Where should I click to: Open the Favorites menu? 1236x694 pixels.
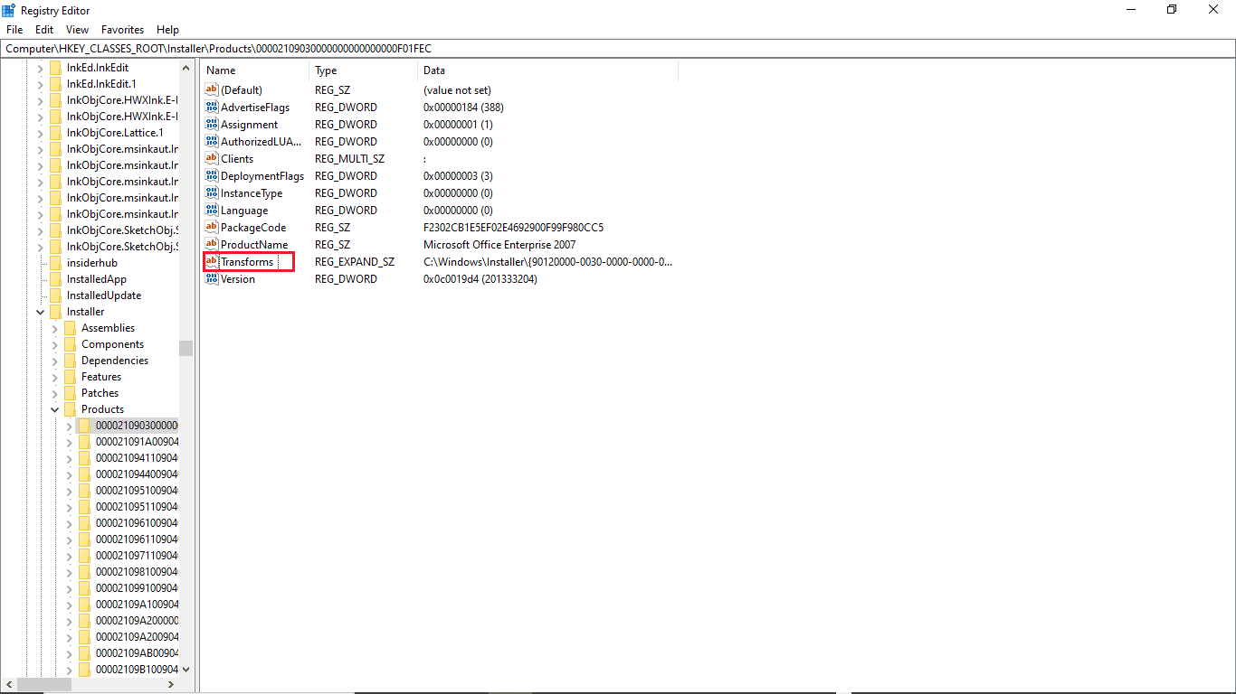122,30
